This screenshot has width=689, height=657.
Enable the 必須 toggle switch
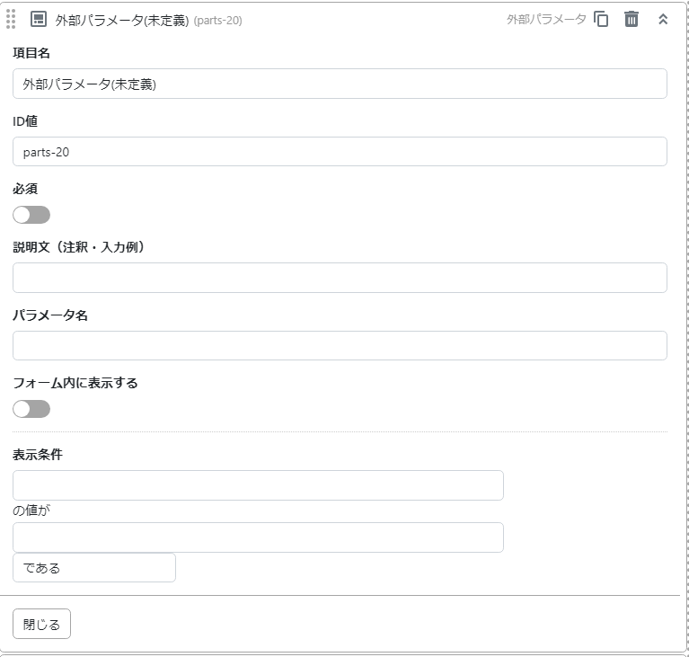point(31,215)
